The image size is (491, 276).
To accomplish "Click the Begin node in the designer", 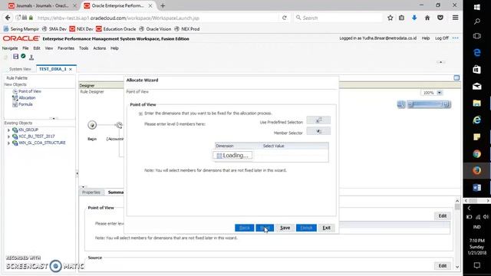I will coord(92,125).
